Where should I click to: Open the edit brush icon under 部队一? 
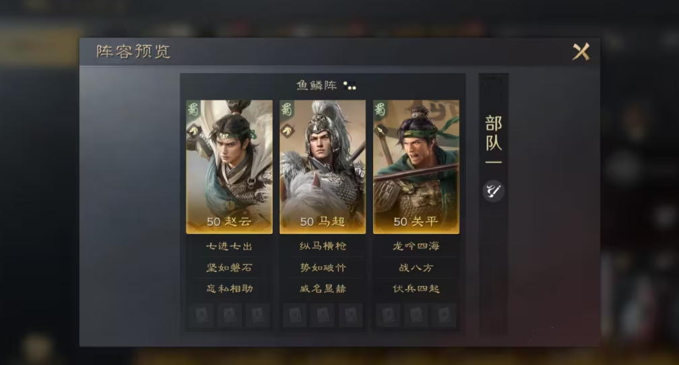point(493,191)
